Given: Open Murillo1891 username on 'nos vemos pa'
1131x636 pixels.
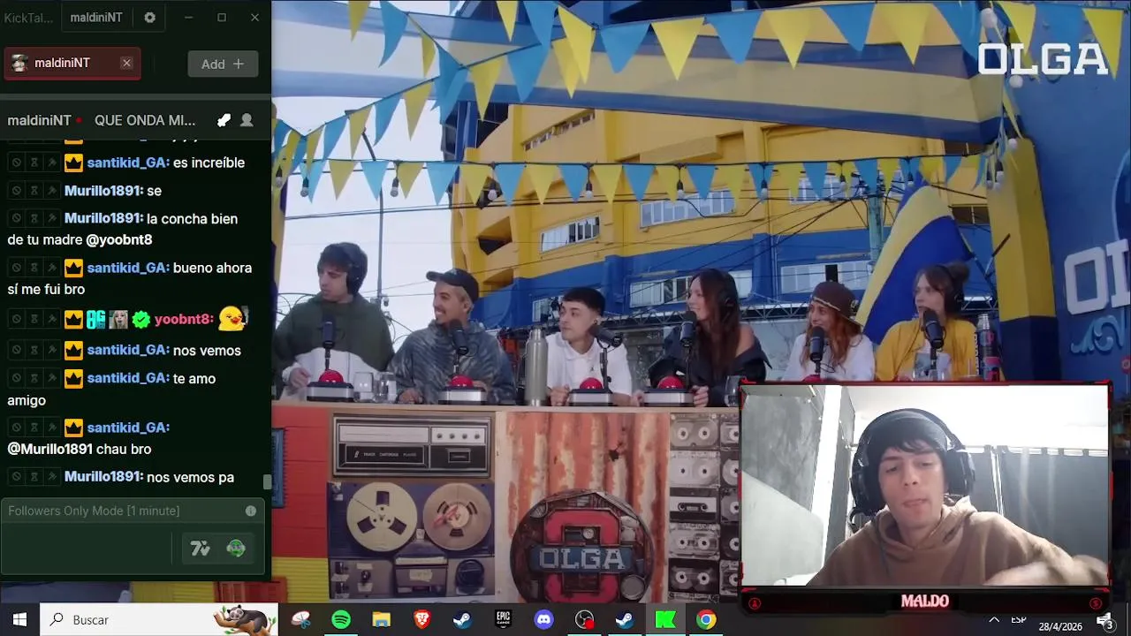Looking at the screenshot, I should (103, 477).
